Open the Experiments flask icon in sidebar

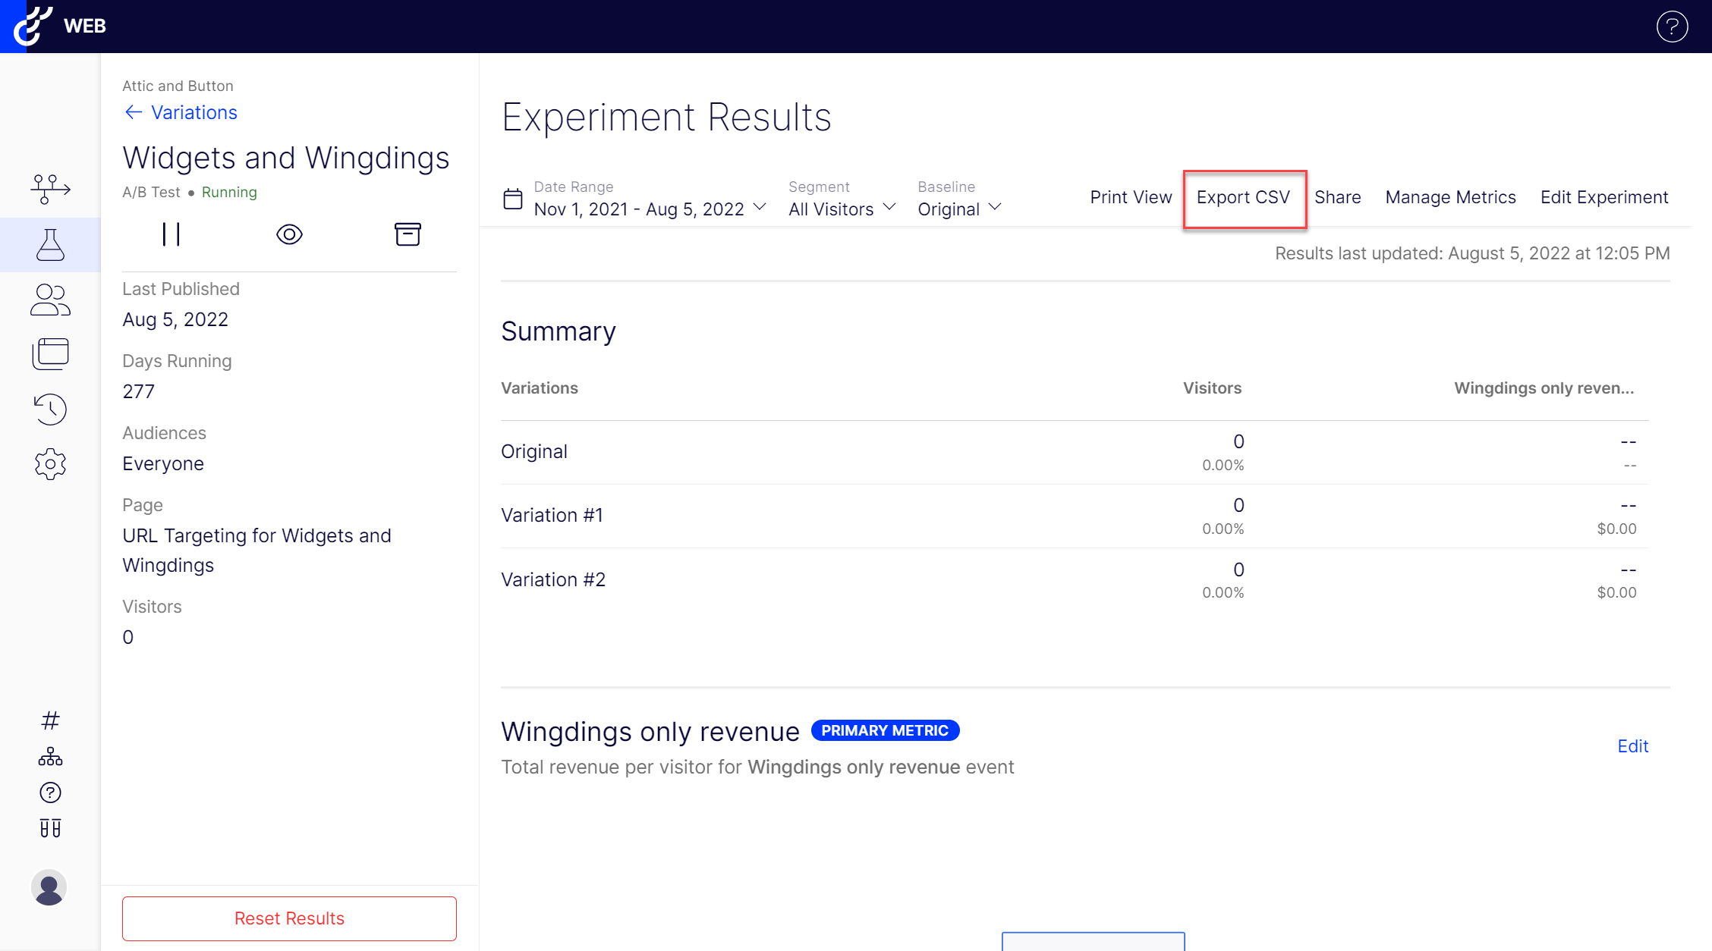(x=50, y=244)
